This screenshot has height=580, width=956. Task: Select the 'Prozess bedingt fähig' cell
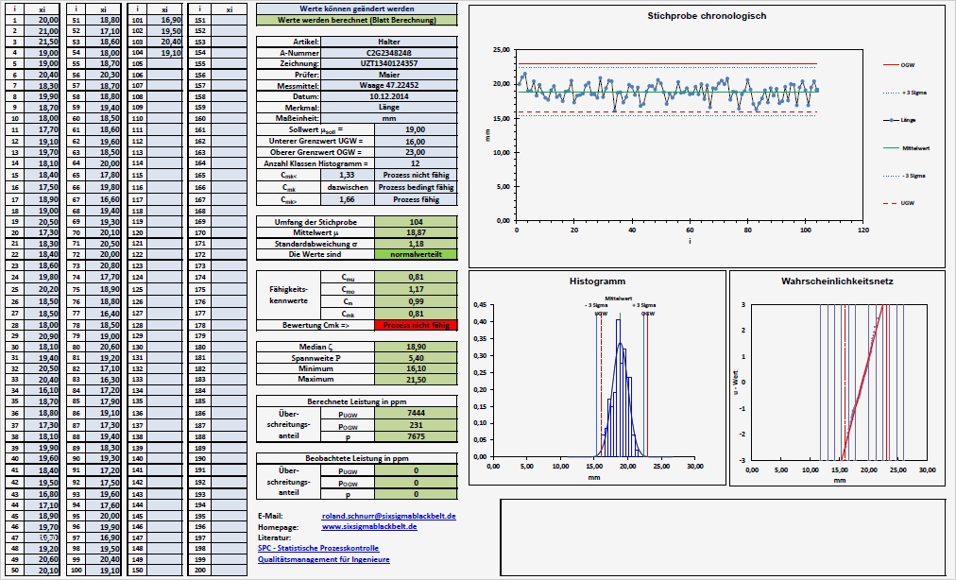tap(416, 187)
